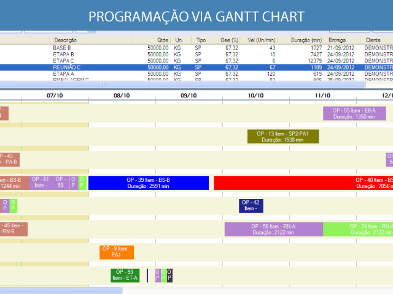Click the Tipo column header
Viewport: 393px width, 294px height.
pyautogui.click(x=202, y=40)
